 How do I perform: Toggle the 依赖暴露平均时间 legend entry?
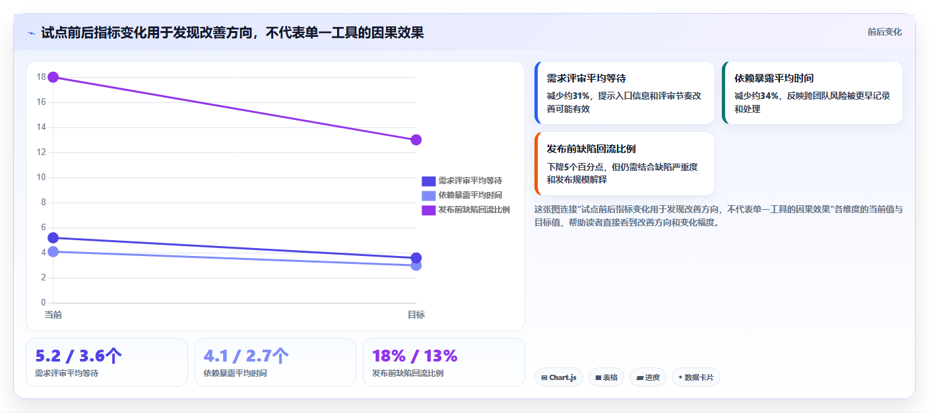462,195
